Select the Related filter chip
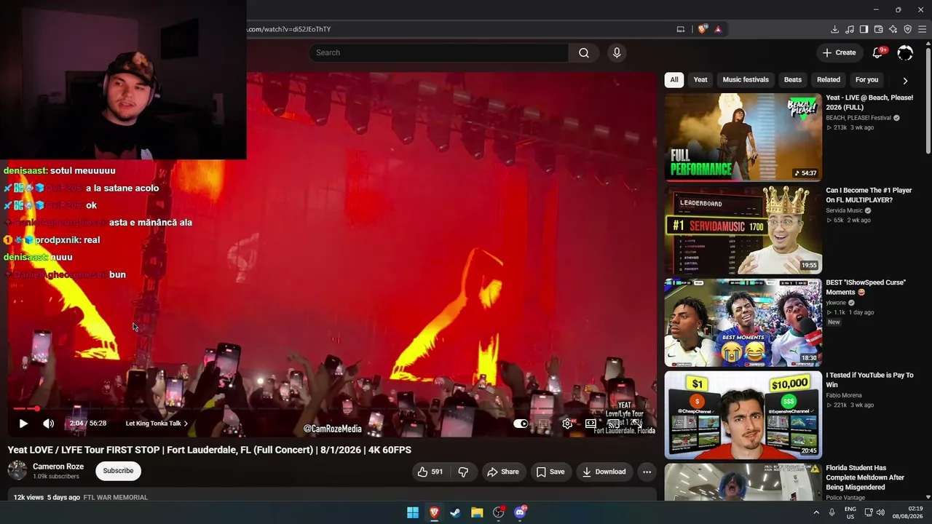This screenshot has width=932, height=524. pos(829,80)
